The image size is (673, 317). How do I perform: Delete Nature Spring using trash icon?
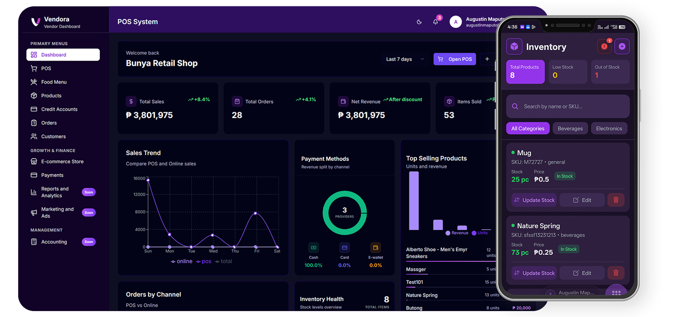pos(616,273)
